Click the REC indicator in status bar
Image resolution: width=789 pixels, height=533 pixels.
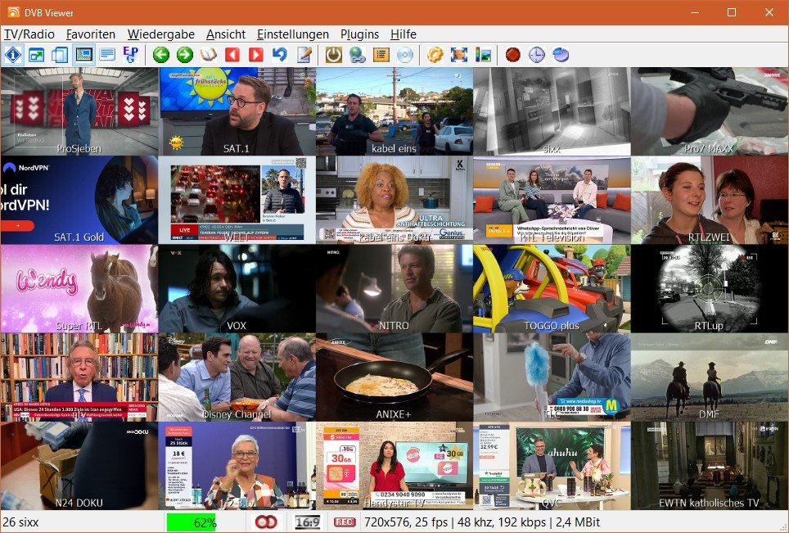tap(345, 522)
